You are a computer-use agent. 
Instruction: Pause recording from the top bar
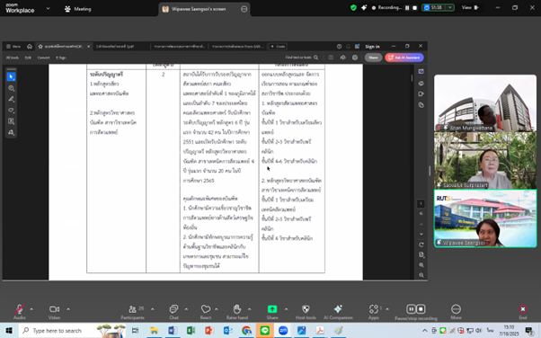[407, 7]
